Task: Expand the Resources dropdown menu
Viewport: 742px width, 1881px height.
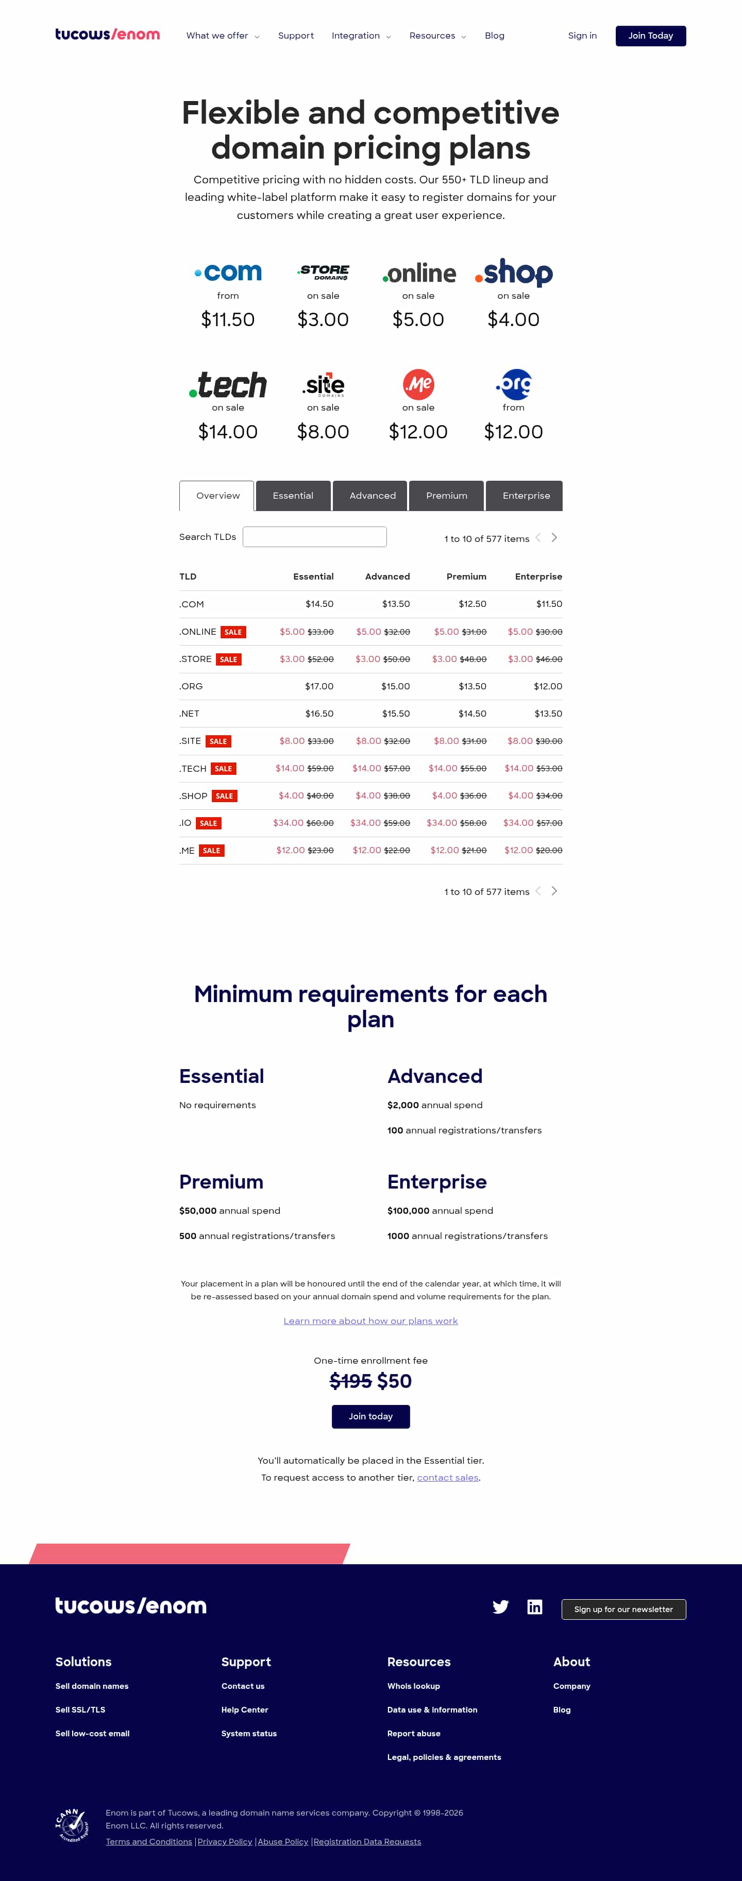Action: click(437, 36)
